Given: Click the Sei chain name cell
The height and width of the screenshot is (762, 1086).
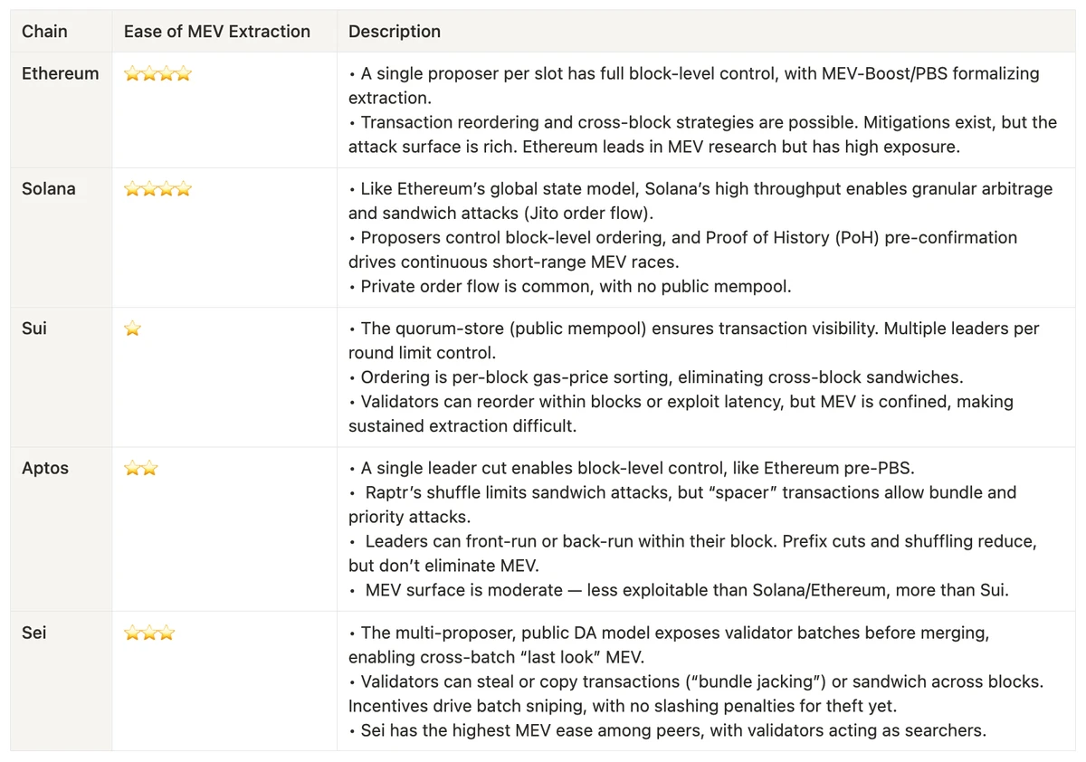Looking at the screenshot, I should pos(34,633).
